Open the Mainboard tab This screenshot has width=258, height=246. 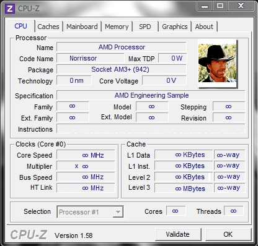point(82,27)
